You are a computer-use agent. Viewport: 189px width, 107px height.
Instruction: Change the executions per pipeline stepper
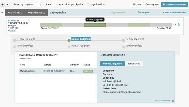tap(55, 5)
